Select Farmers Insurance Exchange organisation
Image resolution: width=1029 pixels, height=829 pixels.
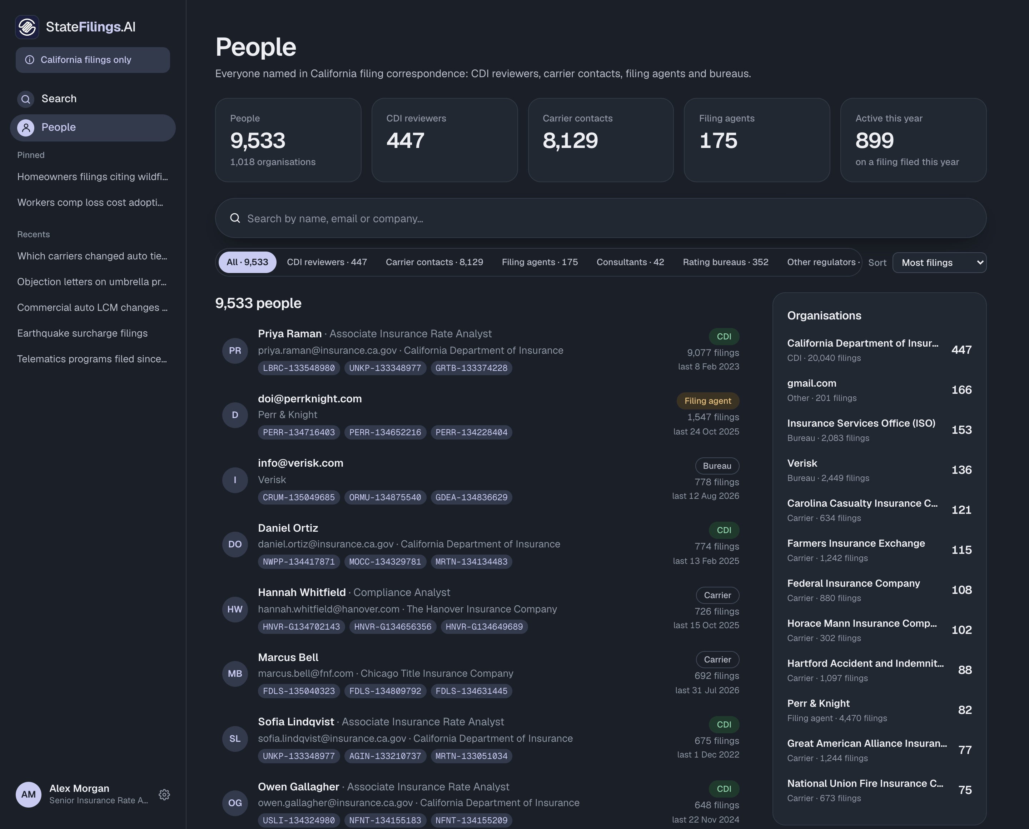pos(879,550)
